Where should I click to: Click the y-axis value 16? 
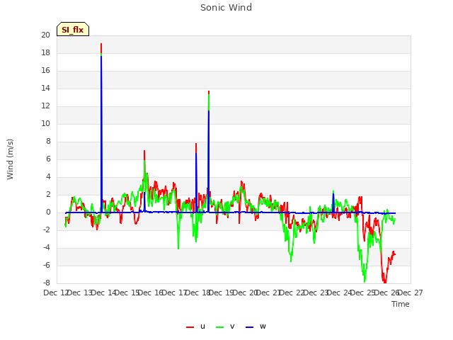tap(45, 71)
